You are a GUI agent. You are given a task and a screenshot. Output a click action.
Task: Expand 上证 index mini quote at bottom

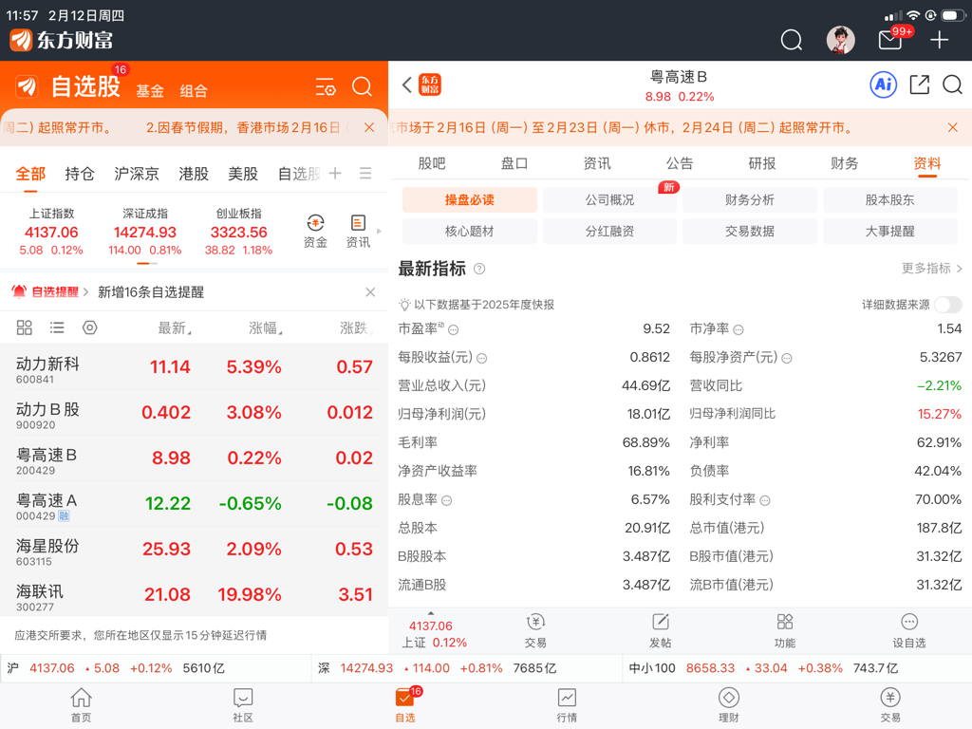click(x=434, y=633)
